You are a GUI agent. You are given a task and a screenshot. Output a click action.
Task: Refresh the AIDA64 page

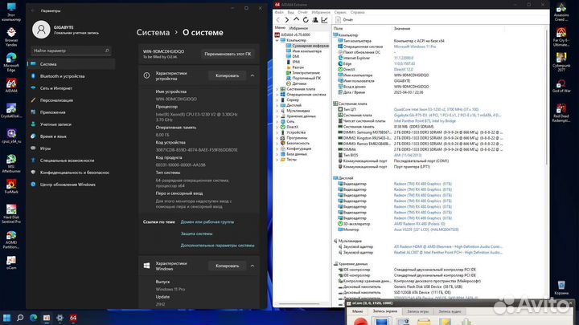[x=306, y=20]
